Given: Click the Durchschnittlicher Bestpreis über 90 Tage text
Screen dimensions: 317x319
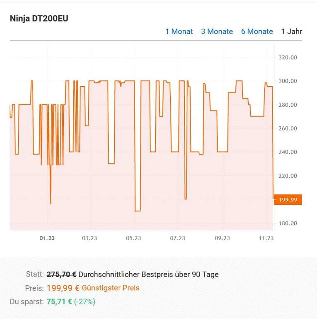Looking at the screenshot, I should (148, 275).
